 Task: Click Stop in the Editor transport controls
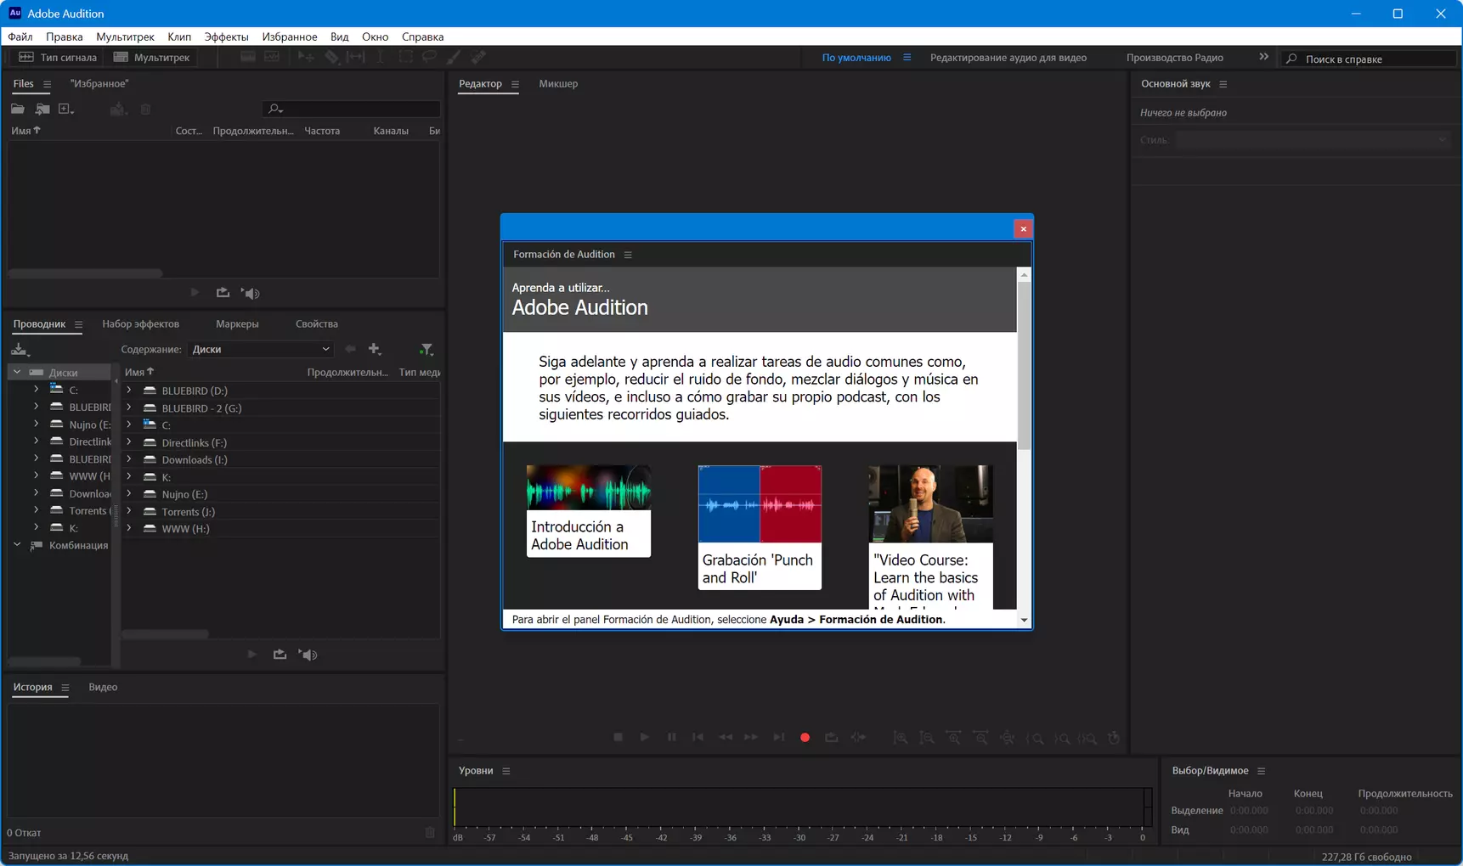tap(618, 737)
